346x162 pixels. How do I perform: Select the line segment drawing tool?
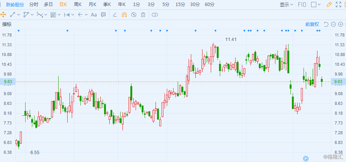12,15
